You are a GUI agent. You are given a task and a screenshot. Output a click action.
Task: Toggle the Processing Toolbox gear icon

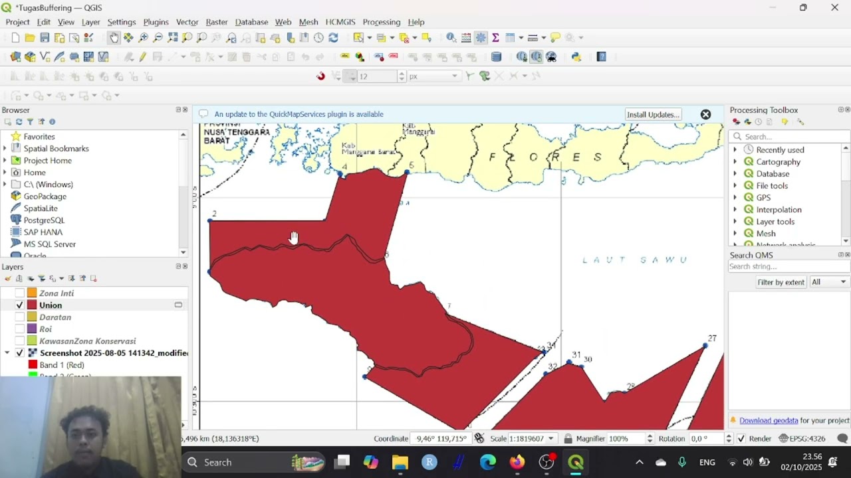tap(481, 38)
